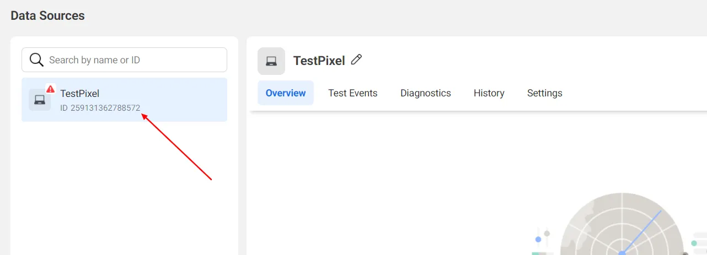Click the pixel ID 259131362788572 text
The image size is (707, 255).
coord(100,108)
